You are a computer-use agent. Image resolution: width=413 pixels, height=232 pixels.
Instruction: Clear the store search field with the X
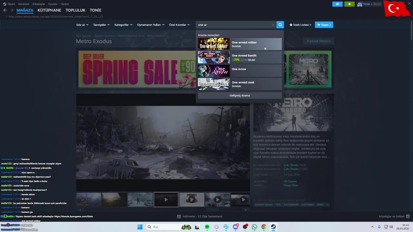[x=273, y=24]
